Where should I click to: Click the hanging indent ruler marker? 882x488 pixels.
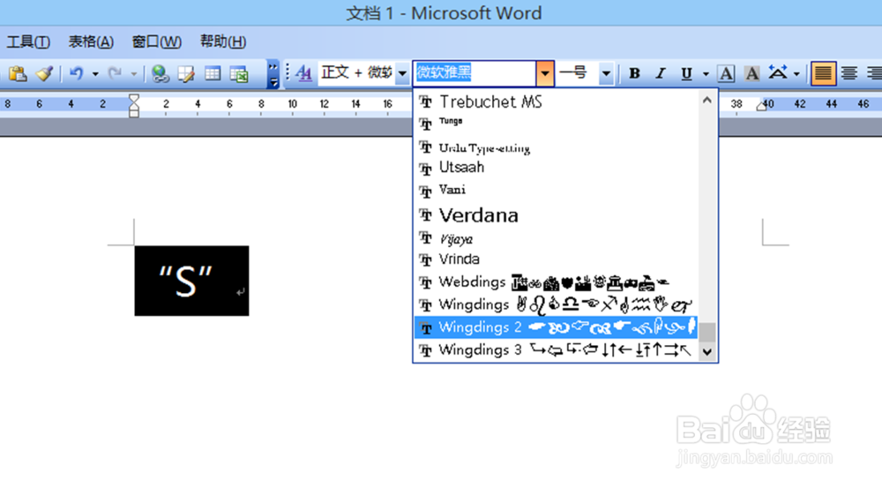[x=134, y=108]
